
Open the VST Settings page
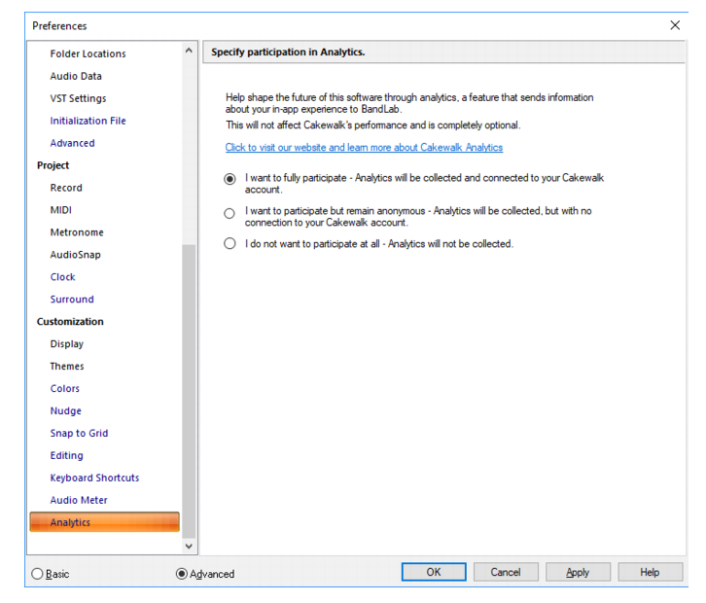79,98
